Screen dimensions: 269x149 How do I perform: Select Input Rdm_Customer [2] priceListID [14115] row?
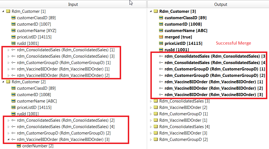click(x=34, y=108)
